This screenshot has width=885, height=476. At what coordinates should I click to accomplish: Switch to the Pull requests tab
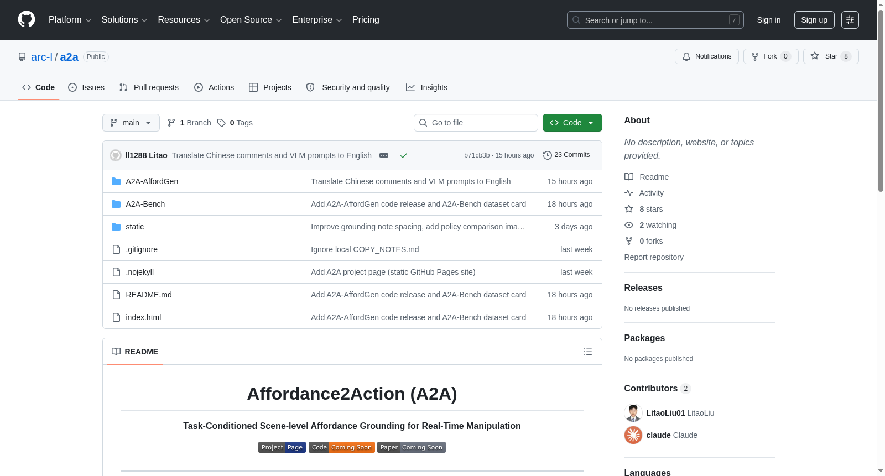(149, 87)
